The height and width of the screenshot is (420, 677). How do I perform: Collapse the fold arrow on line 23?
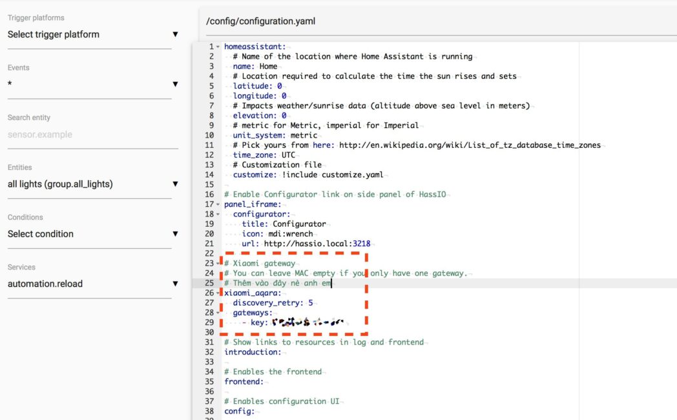point(218,264)
